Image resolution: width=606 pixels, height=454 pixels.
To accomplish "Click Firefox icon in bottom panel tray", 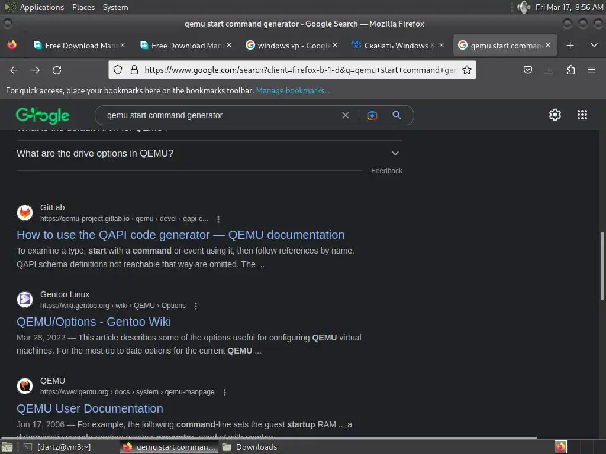I will click(560, 447).
